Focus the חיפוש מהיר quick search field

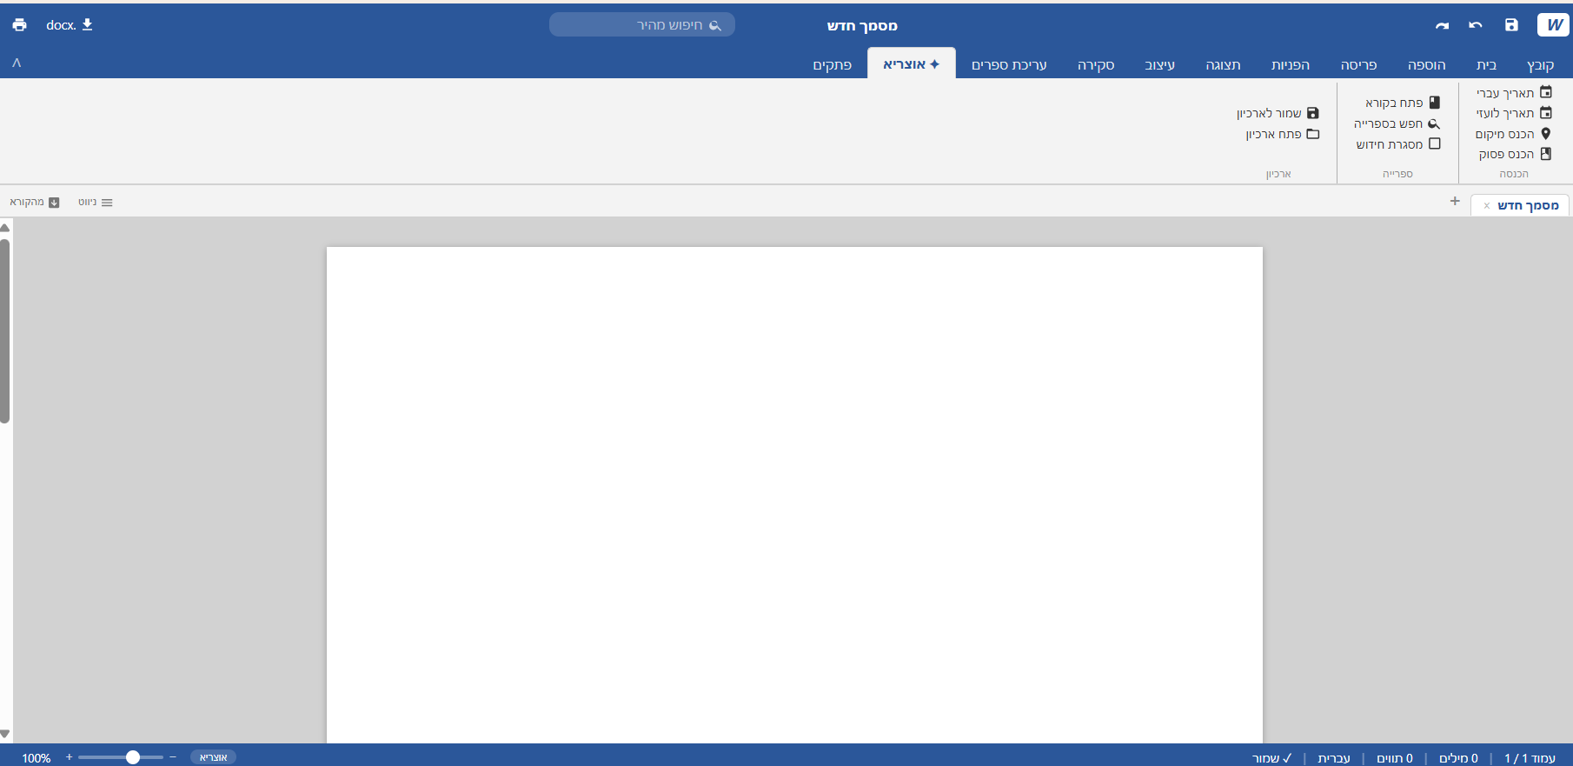pyautogui.click(x=642, y=25)
